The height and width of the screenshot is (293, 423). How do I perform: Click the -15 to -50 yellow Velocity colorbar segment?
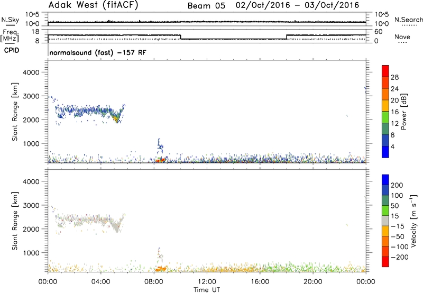coord(385,231)
